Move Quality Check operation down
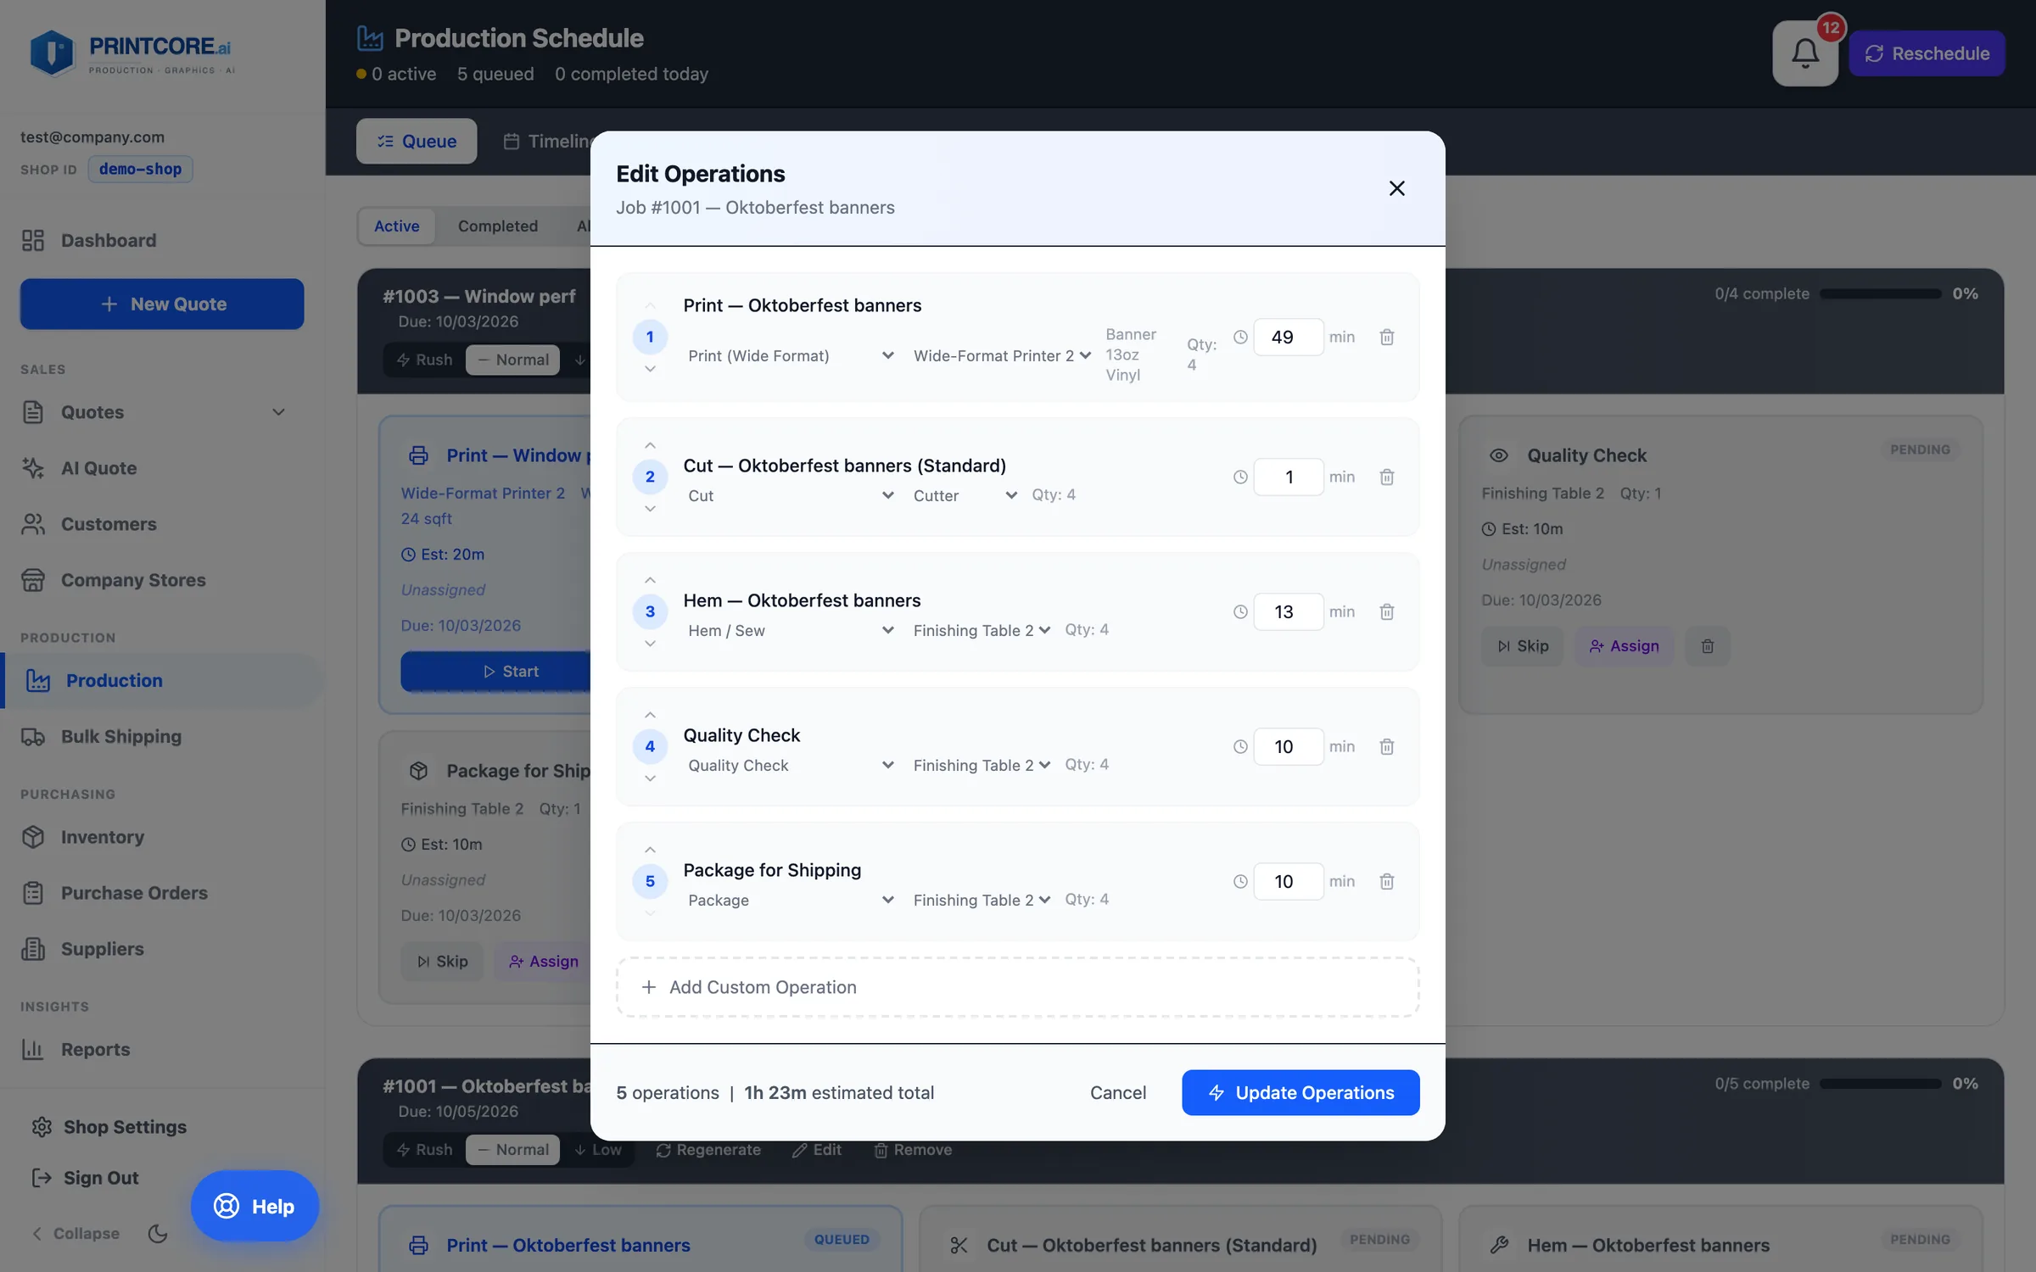The width and height of the screenshot is (2036, 1272). click(x=650, y=778)
